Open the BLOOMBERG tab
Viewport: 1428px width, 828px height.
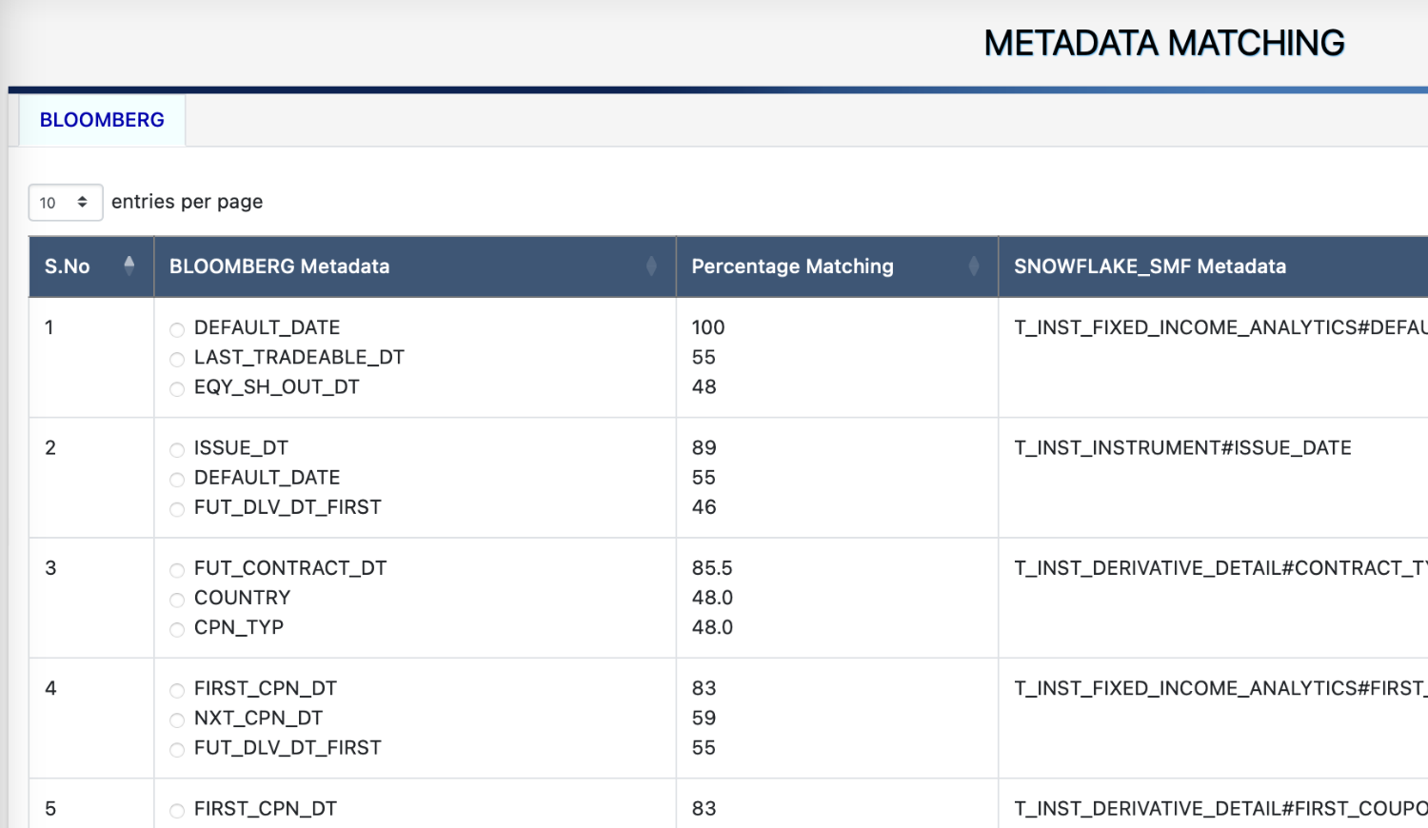pos(102,120)
